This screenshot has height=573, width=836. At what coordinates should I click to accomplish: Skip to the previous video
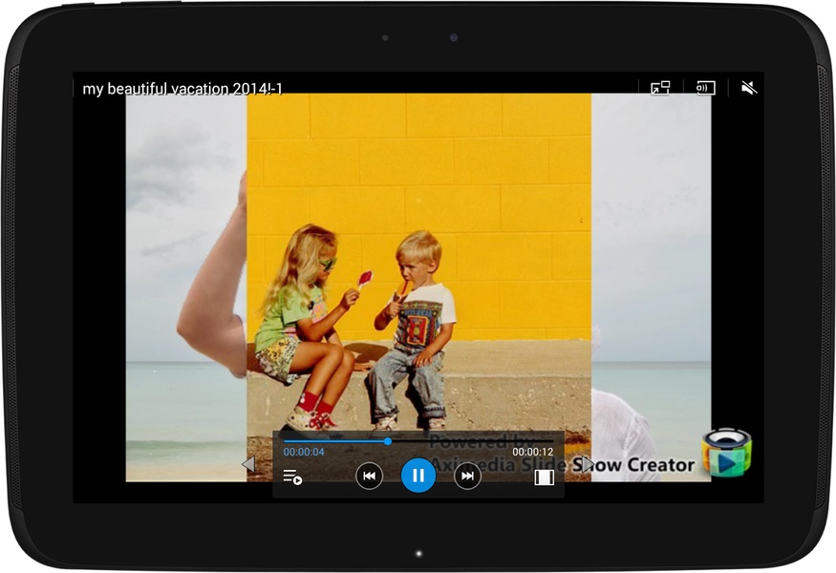[x=369, y=476]
